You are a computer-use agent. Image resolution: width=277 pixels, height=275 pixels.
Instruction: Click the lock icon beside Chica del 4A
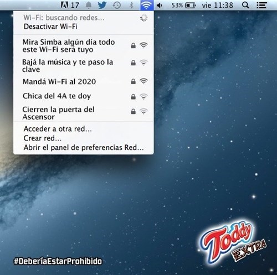tap(134, 96)
